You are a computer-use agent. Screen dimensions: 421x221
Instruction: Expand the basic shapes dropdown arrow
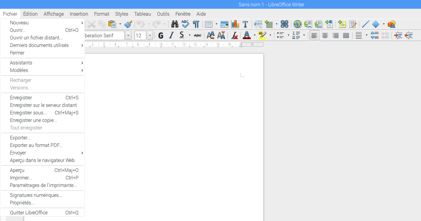384,24
